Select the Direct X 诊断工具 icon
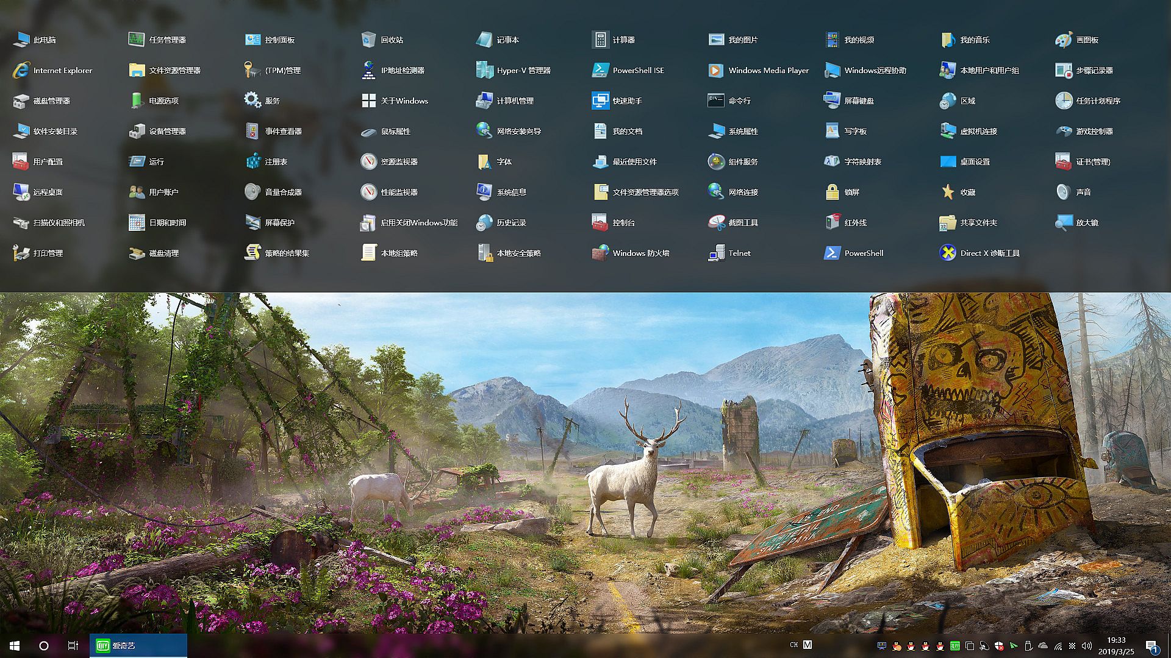The image size is (1171, 658). click(x=948, y=253)
